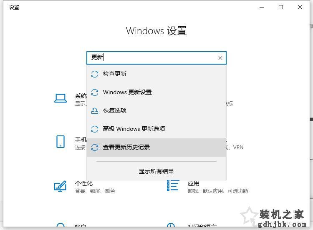The image size is (313, 230).
Task: Open the 手机 phone icon category
Action: point(60,142)
